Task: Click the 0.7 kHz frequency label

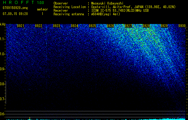Action: pos(2,99)
